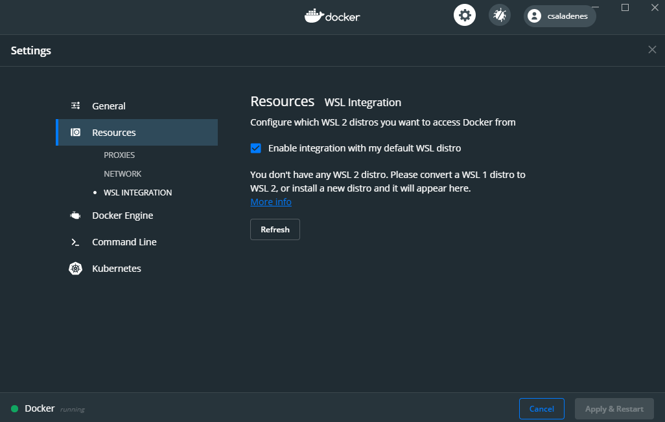The height and width of the screenshot is (422, 665).
Task: Follow the More info link
Action: pos(271,202)
